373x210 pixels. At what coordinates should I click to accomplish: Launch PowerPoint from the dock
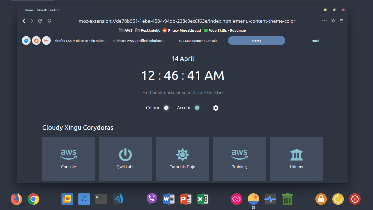coord(186,199)
